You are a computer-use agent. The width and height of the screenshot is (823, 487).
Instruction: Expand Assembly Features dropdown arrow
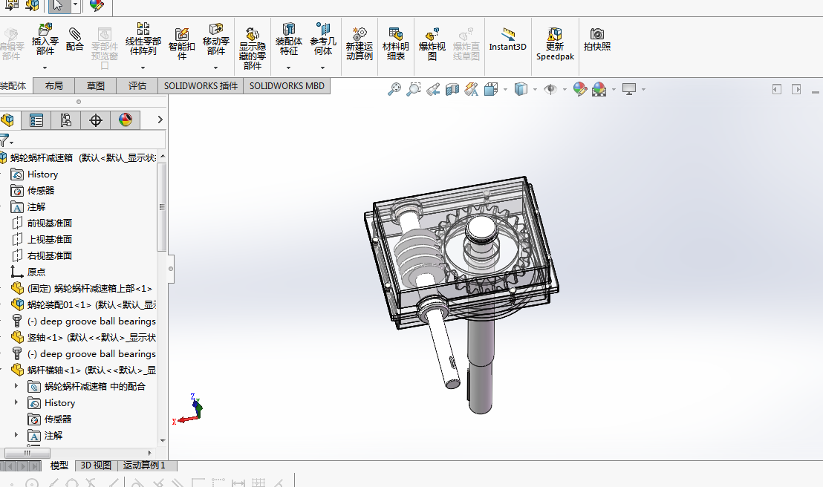[289, 68]
